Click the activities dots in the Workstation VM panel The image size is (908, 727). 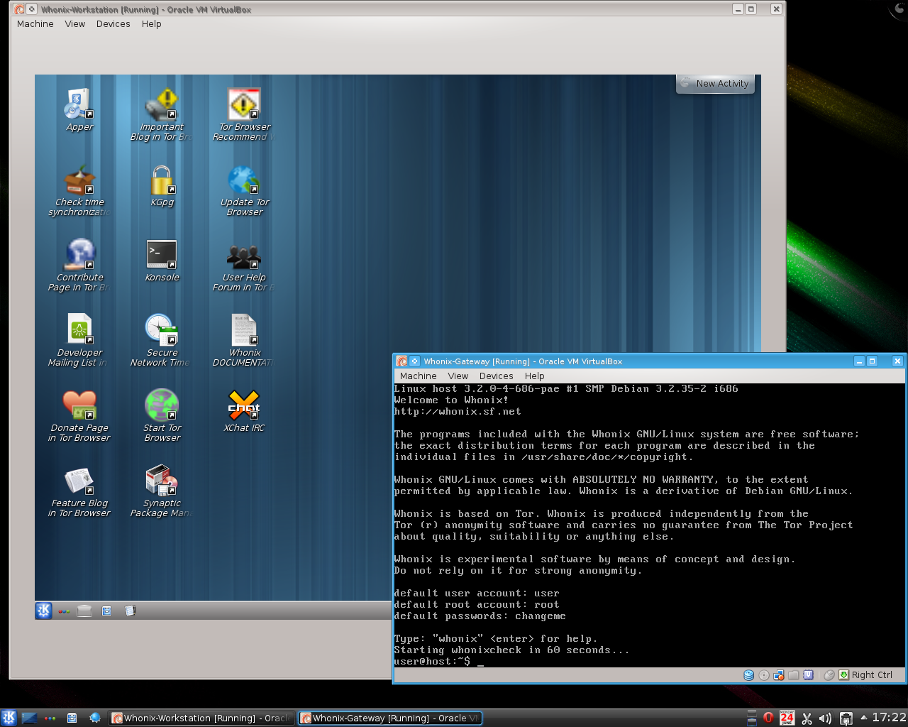pyautogui.click(x=64, y=611)
